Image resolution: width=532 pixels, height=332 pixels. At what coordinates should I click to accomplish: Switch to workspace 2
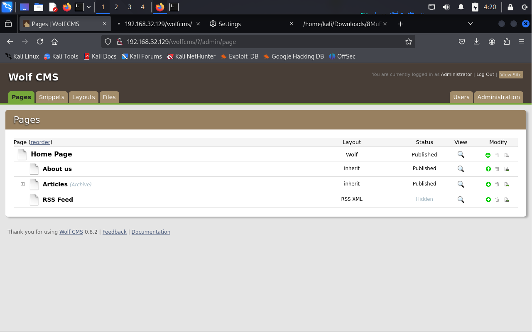pyautogui.click(x=116, y=7)
